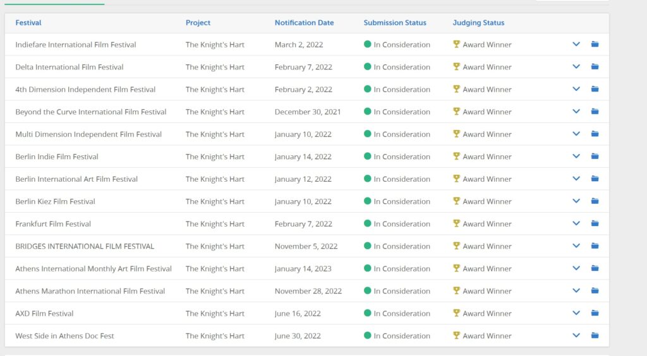Sort by Judging Status column header
Viewport: 647px width, 356px height.
(x=478, y=23)
